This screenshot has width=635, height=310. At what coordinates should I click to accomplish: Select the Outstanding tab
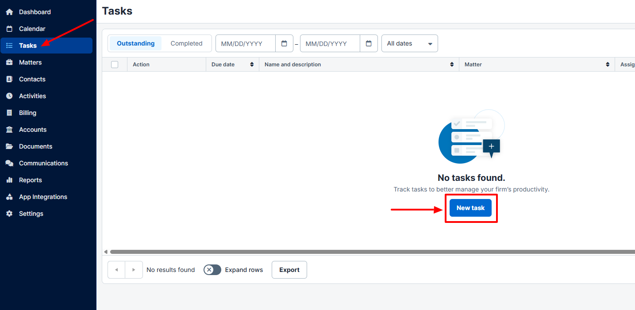[x=135, y=43]
